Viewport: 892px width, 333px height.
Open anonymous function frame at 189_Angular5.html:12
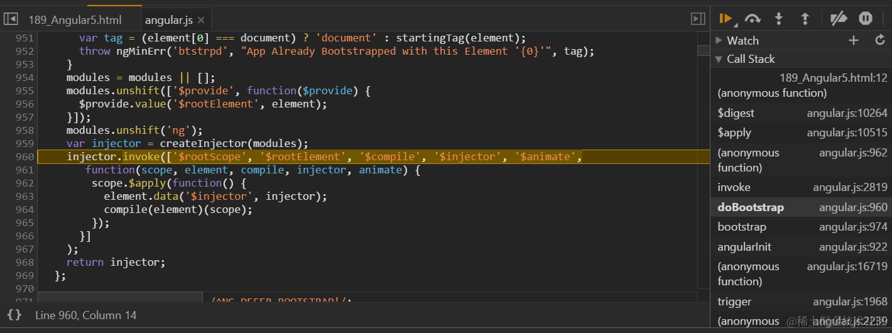pos(802,85)
